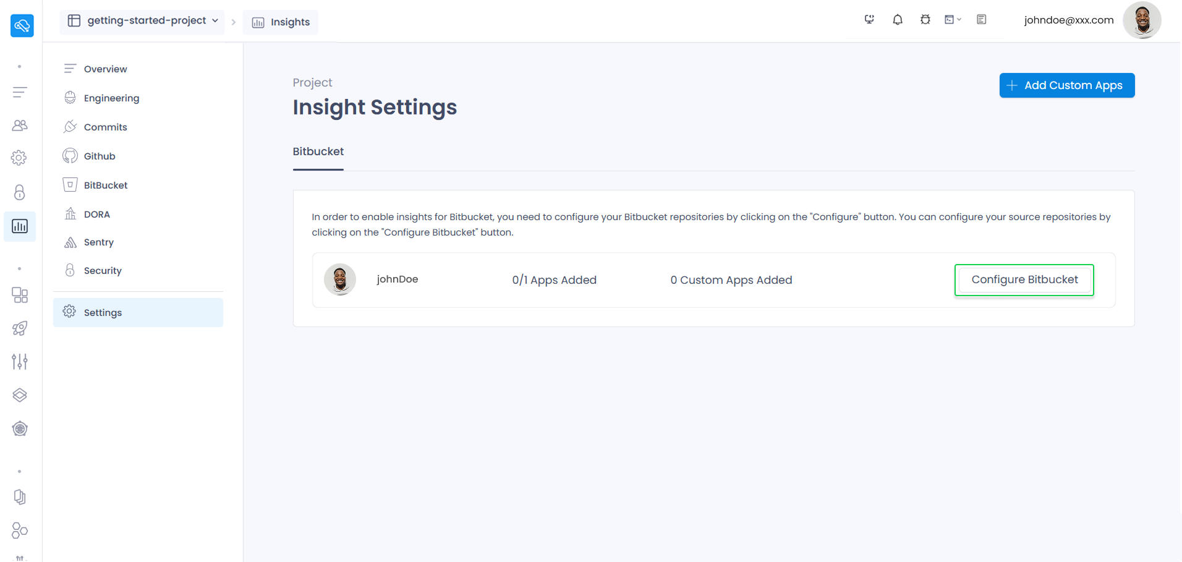
Task: Open the lock security icon in left rail
Action: pos(20,192)
